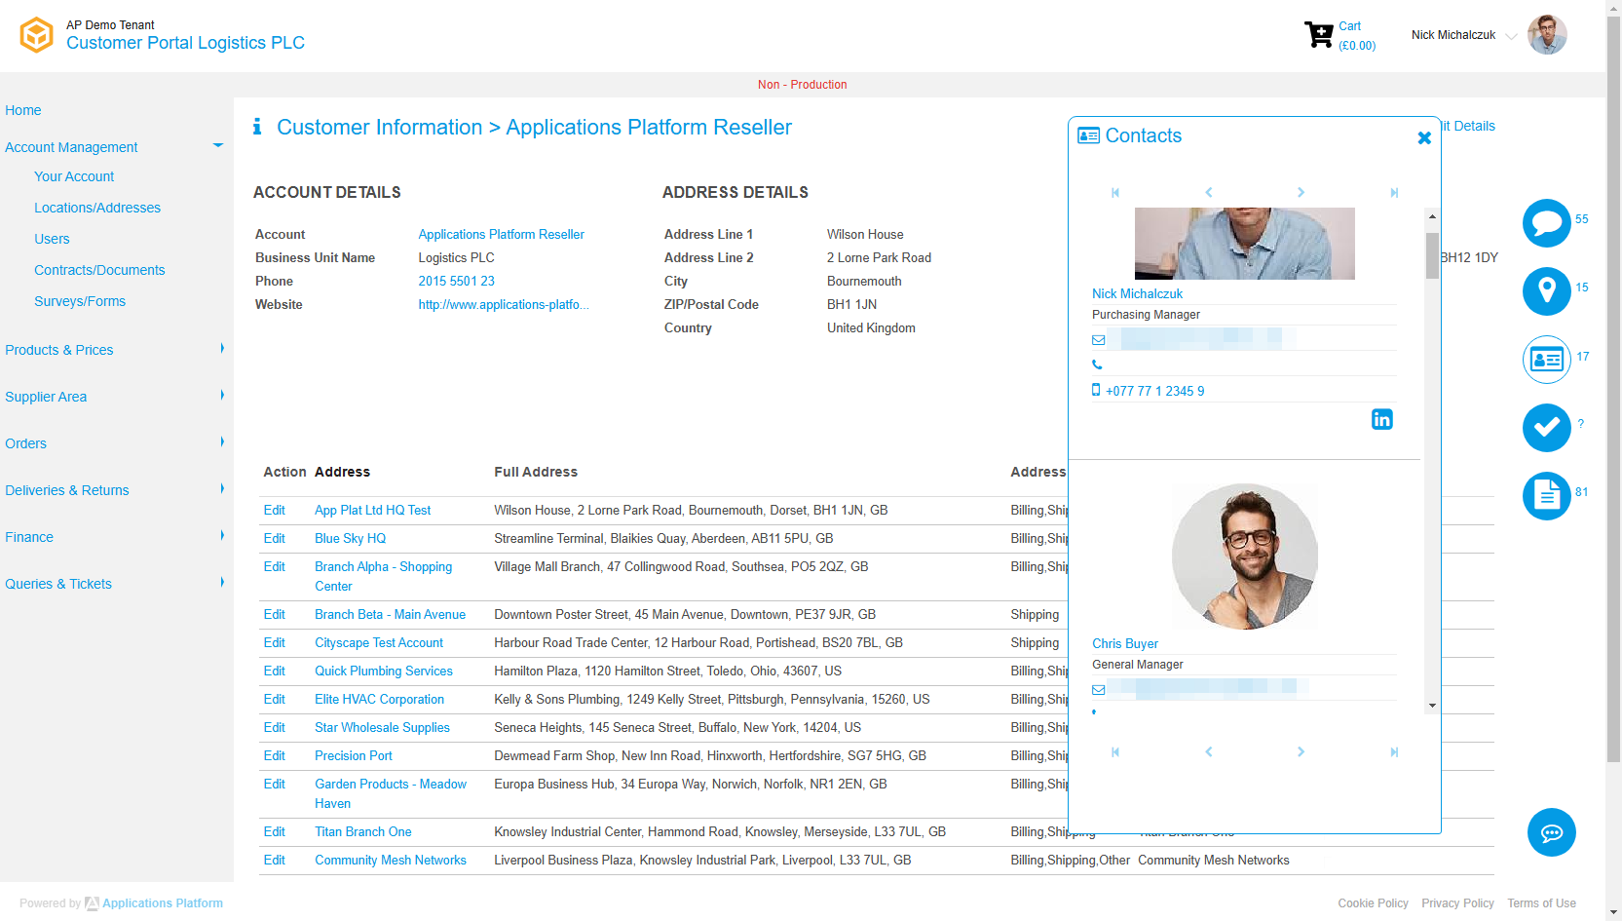
Task: Open Chris Buyer contact name link
Action: point(1125,644)
